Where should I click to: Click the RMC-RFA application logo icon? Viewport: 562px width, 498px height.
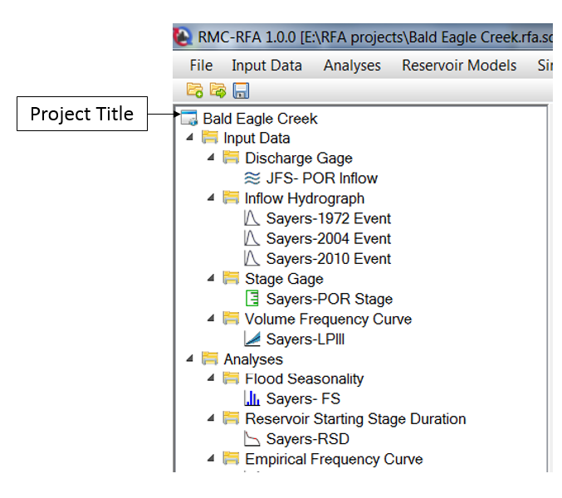(x=183, y=37)
